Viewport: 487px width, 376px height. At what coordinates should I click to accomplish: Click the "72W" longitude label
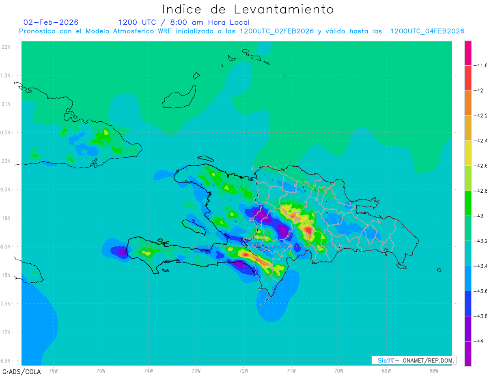(243, 370)
